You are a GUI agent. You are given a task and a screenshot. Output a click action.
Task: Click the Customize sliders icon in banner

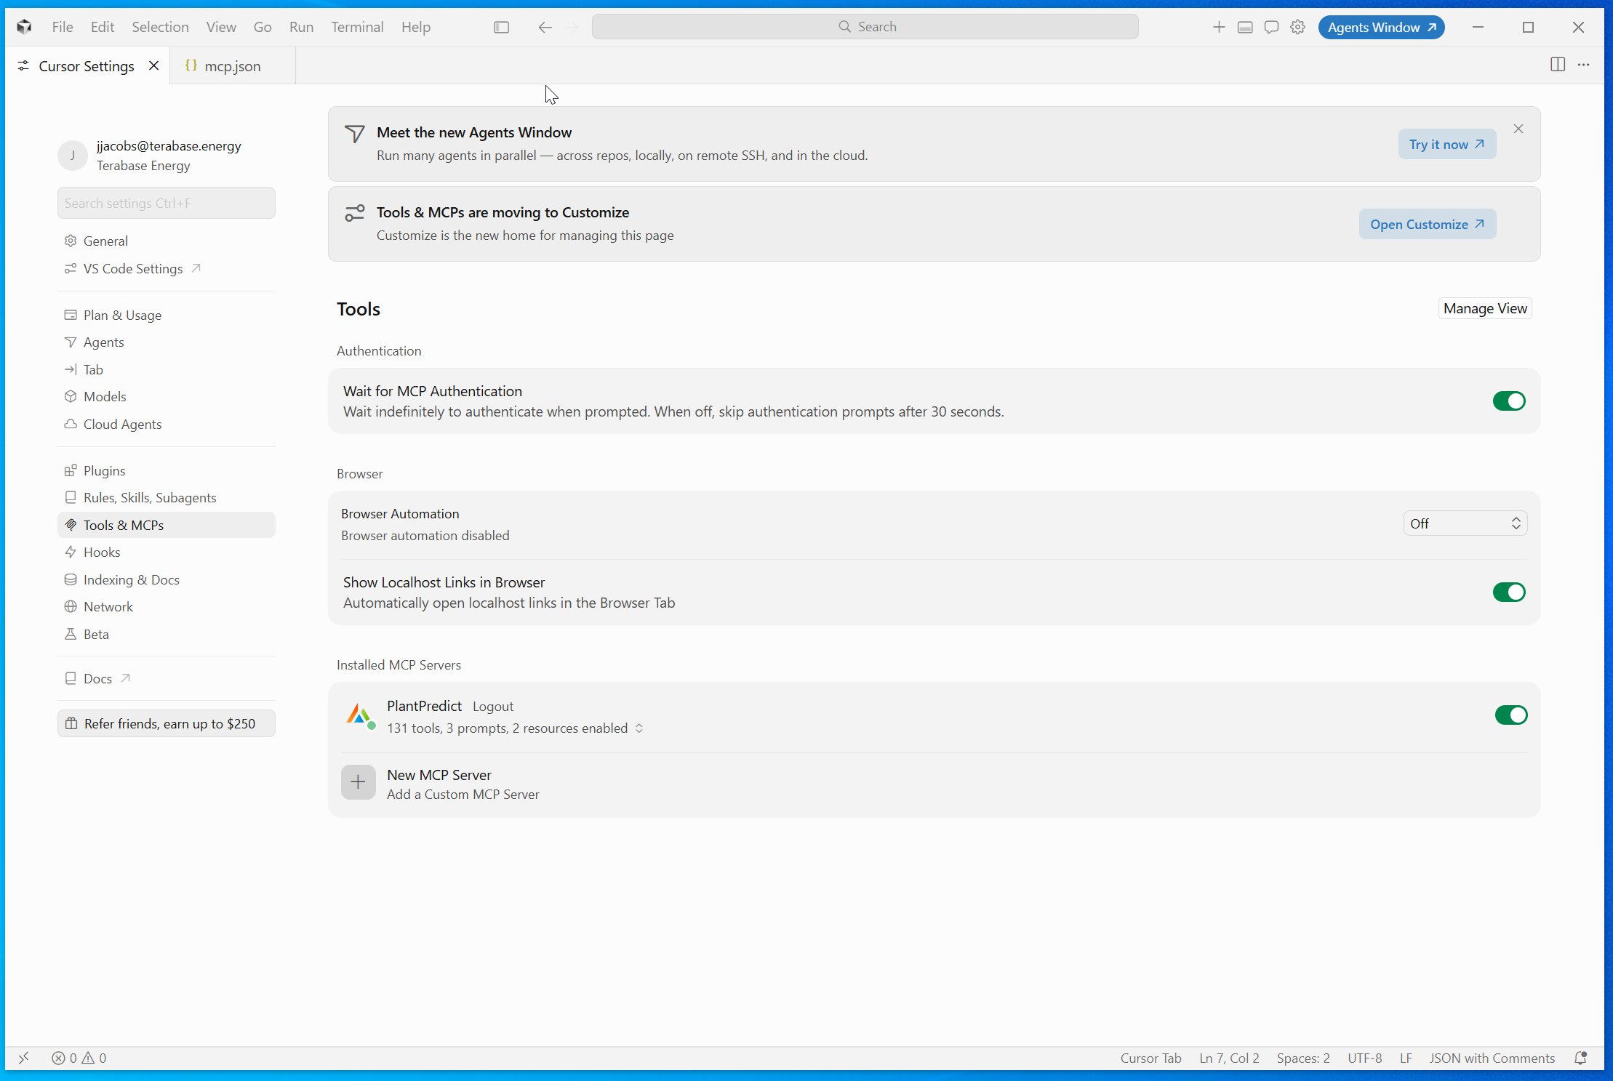354,213
